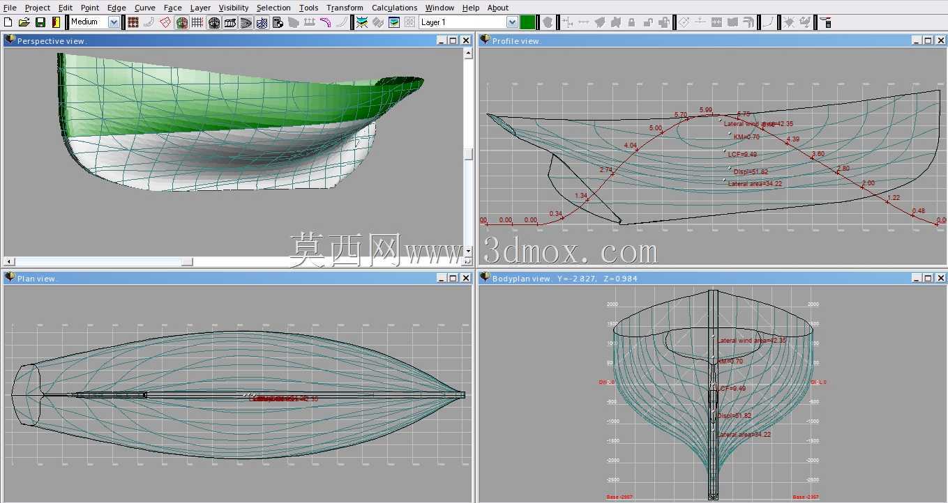
Task: Click the open padlock unlock points icon
Action: coord(647,22)
